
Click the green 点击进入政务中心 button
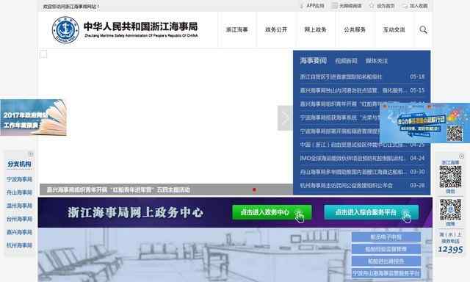[x=272, y=212]
